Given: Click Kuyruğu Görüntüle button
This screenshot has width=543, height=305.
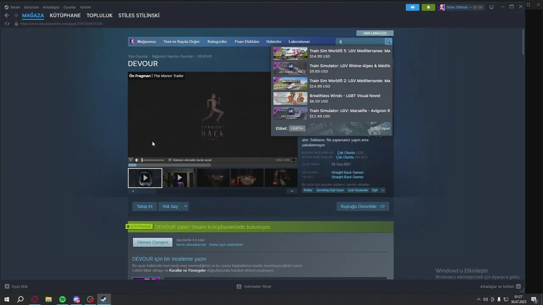Looking at the screenshot, I should [363, 206].
